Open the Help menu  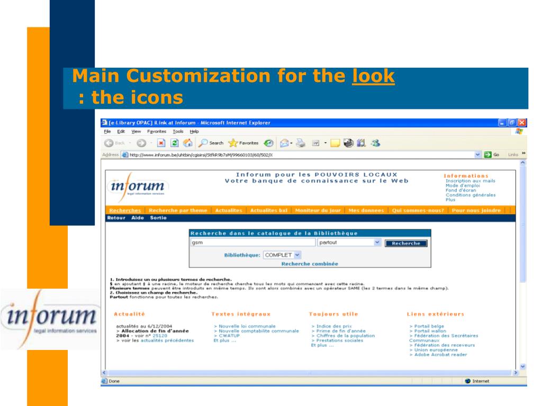[x=194, y=132]
